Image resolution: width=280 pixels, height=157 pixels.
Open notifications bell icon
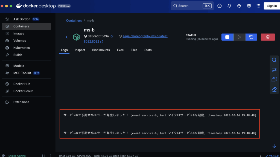coord(229,6)
